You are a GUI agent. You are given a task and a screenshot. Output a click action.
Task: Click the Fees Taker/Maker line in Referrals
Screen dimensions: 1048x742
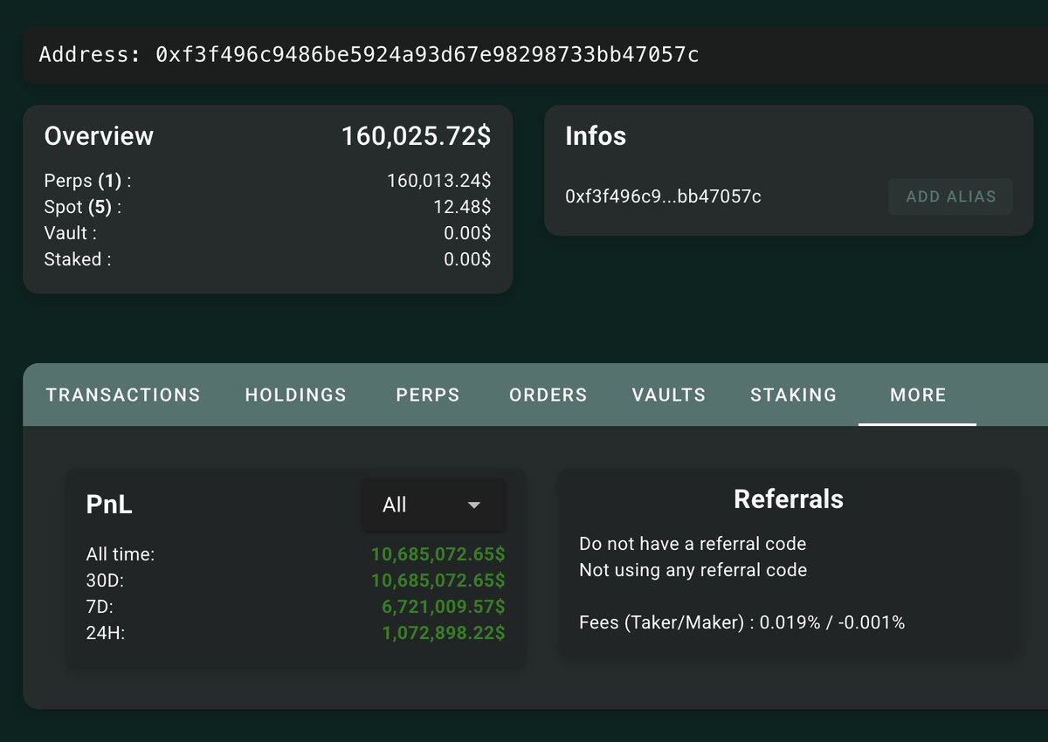click(741, 622)
